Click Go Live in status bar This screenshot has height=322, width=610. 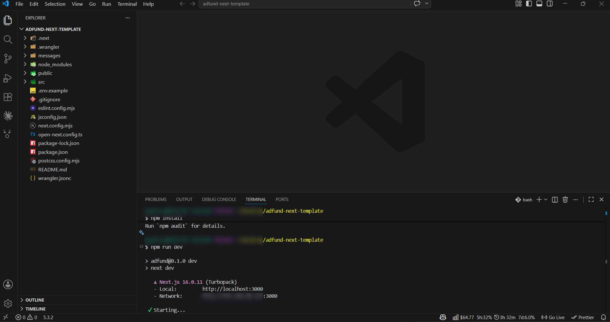coord(553,317)
